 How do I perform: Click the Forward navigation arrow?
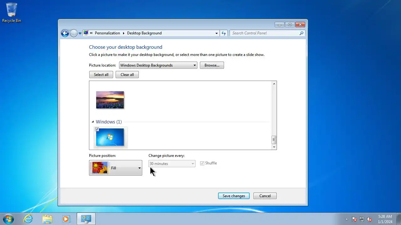click(74, 33)
